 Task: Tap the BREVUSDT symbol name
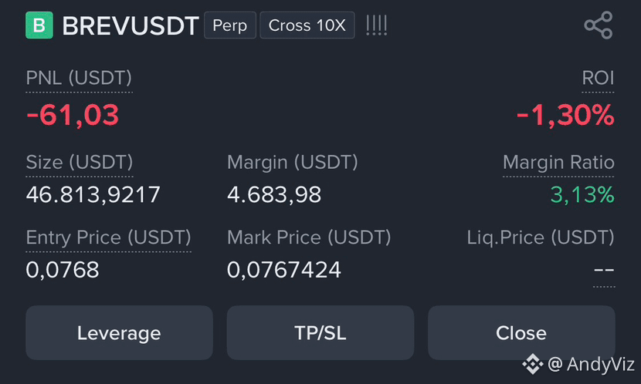131,25
